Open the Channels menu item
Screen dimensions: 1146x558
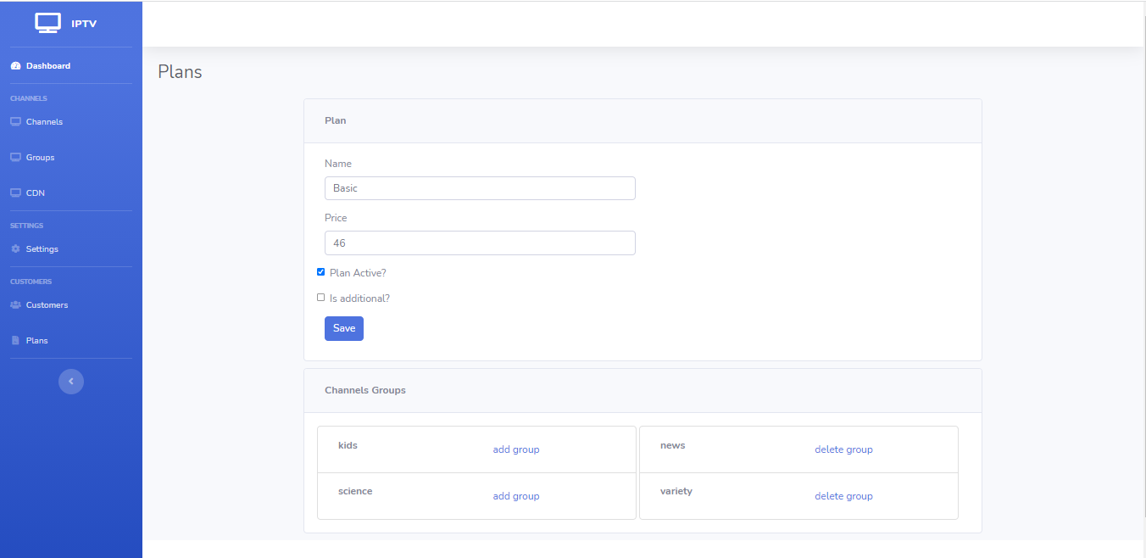pyautogui.click(x=44, y=122)
